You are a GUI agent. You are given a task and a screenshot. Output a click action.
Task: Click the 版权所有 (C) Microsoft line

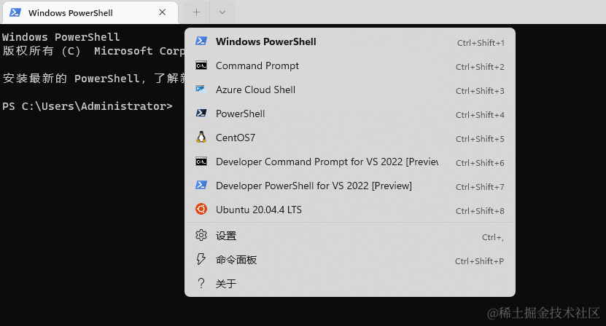(x=93, y=51)
